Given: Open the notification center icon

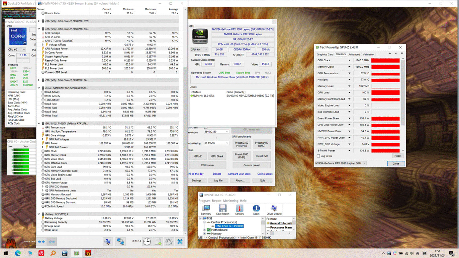Looking at the screenshot, I should point(452,253).
